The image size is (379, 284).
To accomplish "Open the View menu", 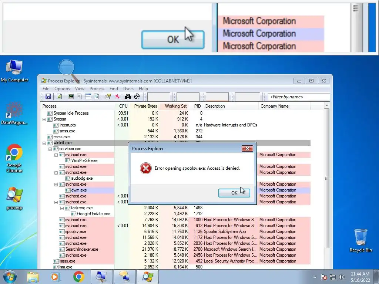I will click(80, 89).
